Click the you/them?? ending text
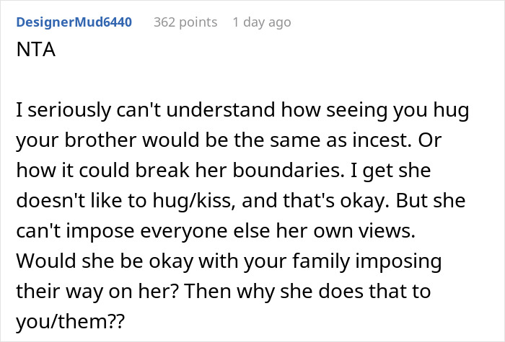Image resolution: width=505 pixels, height=342 pixels. pos(70,321)
